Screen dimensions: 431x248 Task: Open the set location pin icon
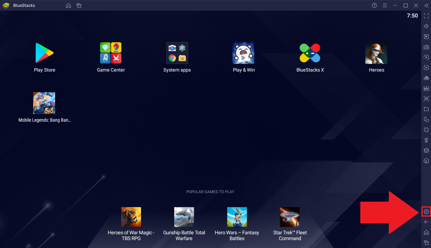[x=426, y=140]
